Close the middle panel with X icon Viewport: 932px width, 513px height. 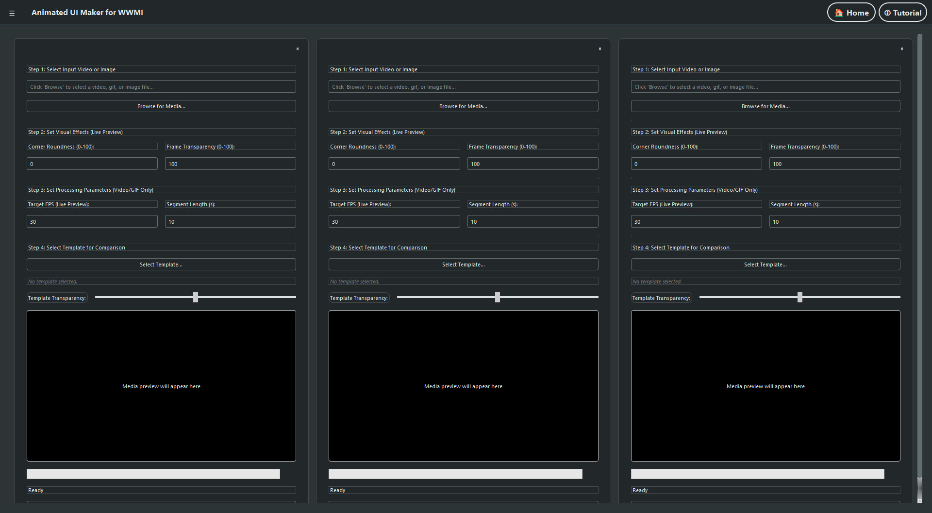[x=600, y=49]
